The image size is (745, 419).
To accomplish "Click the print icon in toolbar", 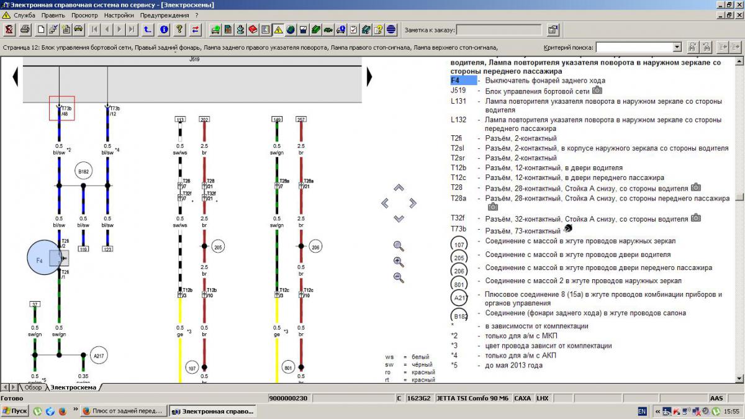I will [25, 29].
